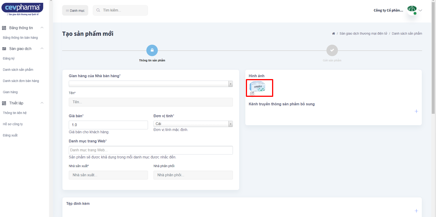Click Sàn giao dịch thương mại điện tử breadcrumb

(x=363, y=33)
